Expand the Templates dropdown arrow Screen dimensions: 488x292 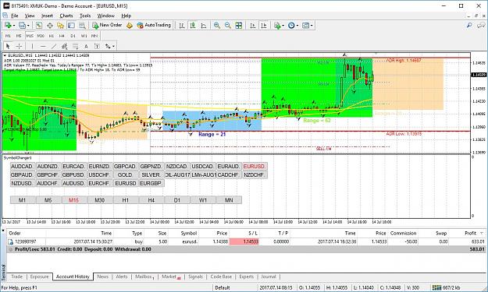tap(312, 26)
